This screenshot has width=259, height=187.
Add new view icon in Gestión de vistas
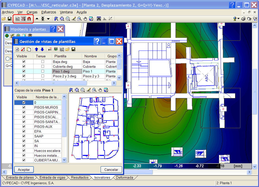tap(17, 49)
